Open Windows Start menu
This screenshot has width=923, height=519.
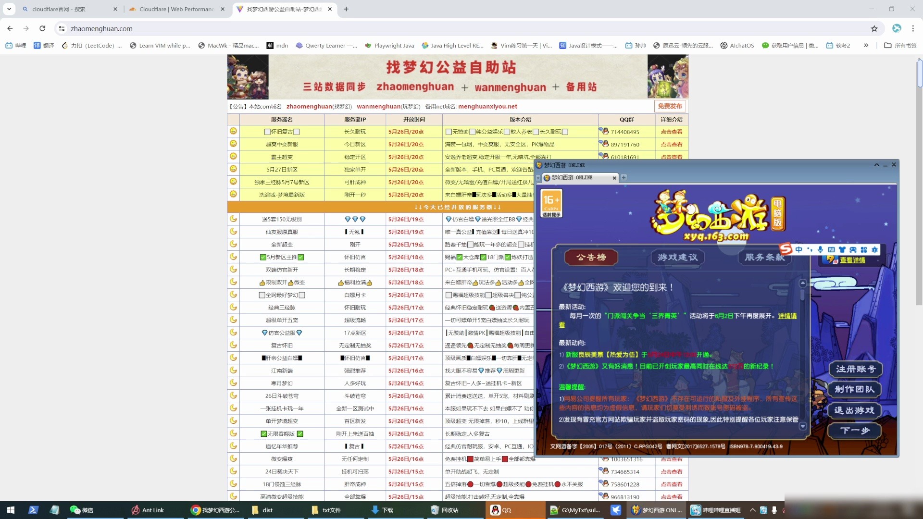tap(11, 510)
